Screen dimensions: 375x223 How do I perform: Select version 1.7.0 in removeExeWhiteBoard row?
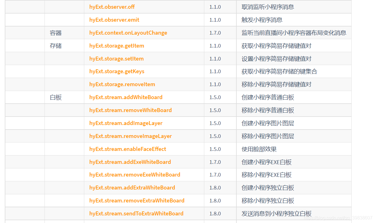215,175
